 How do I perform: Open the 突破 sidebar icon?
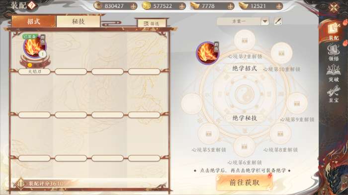tap(334, 73)
